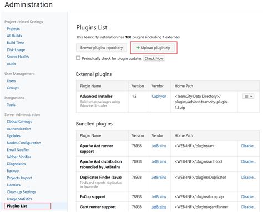Open Global Settings page

point(19,122)
